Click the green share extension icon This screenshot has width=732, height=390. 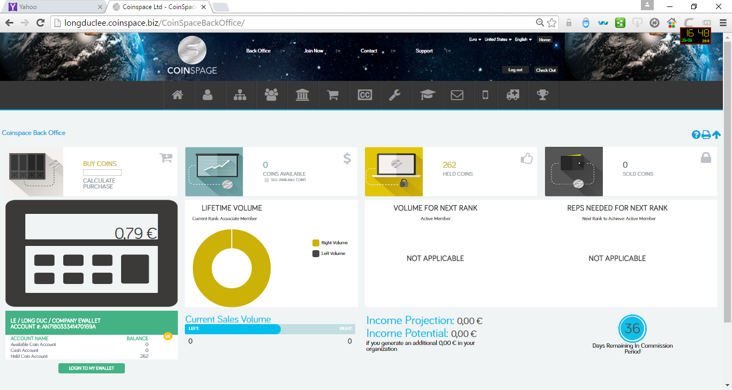(x=620, y=23)
